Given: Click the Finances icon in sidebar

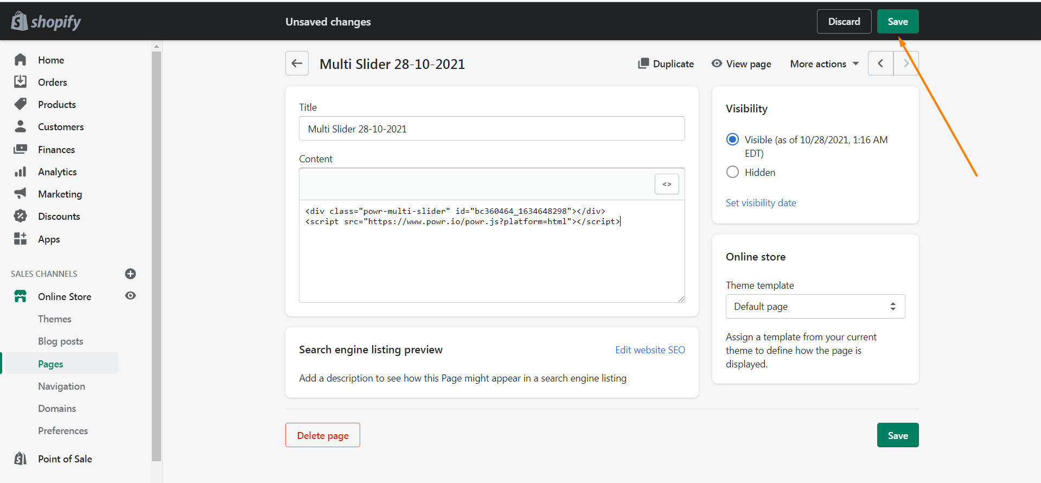Looking at the screenshot, I should (x=21, y=149).
